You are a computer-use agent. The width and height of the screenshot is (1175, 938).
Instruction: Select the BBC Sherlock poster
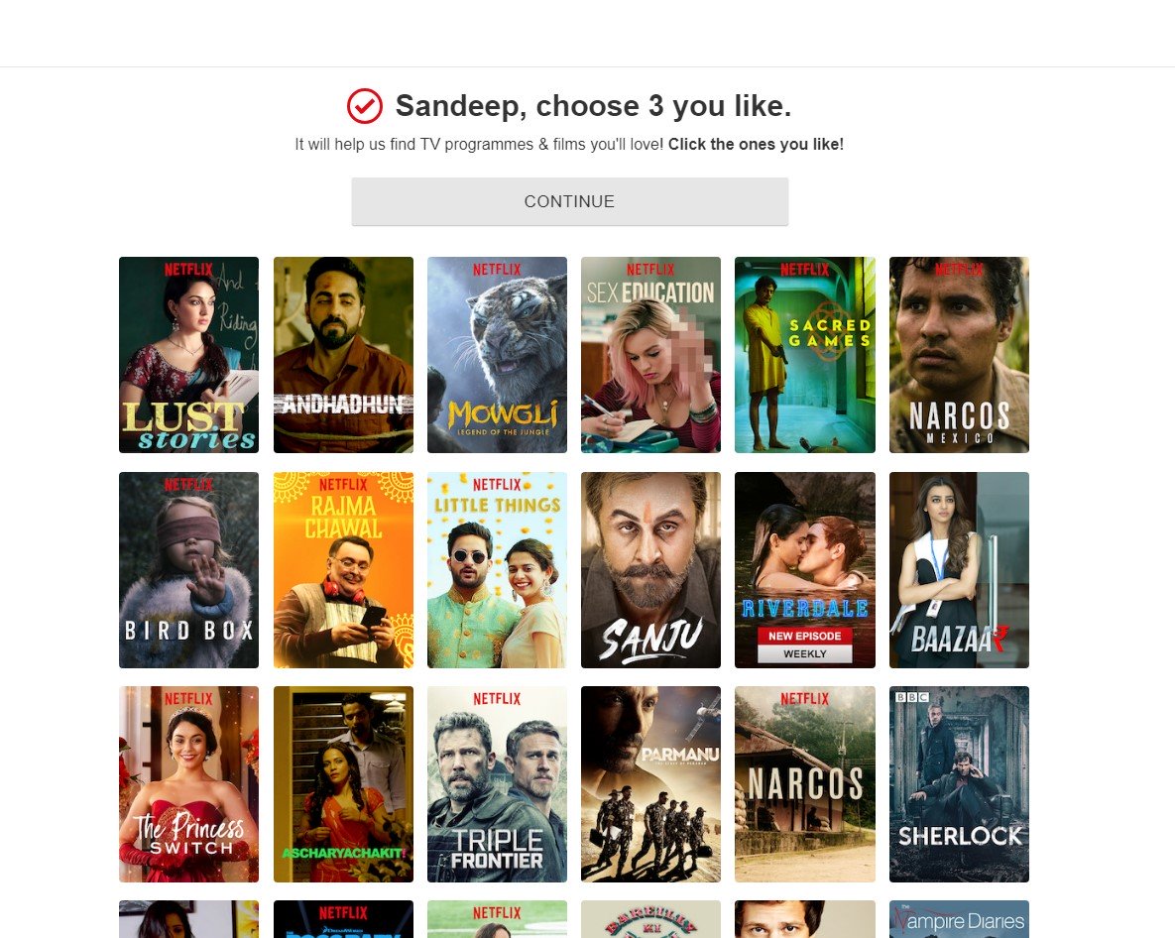pos(959,783)
